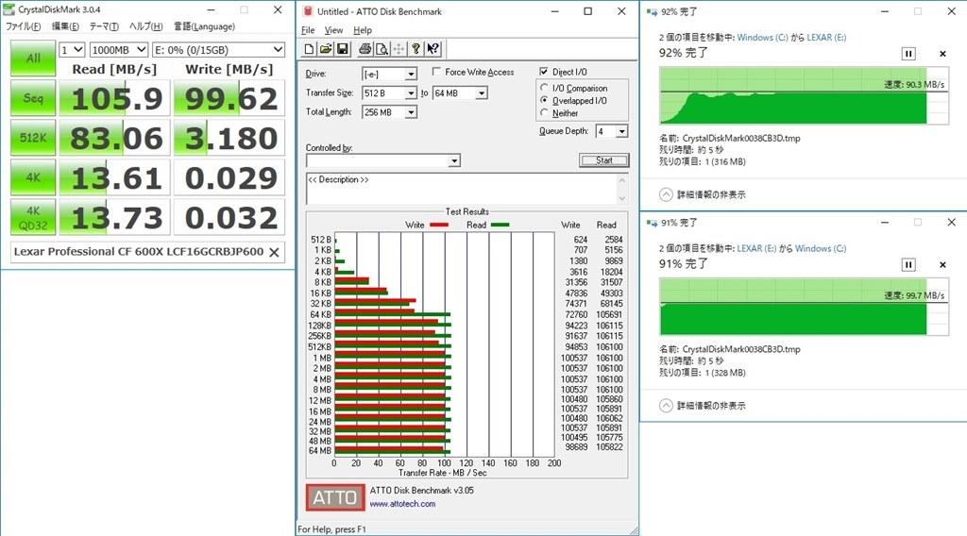Click the New file icon in ATTO toolbar

[310, 49]
